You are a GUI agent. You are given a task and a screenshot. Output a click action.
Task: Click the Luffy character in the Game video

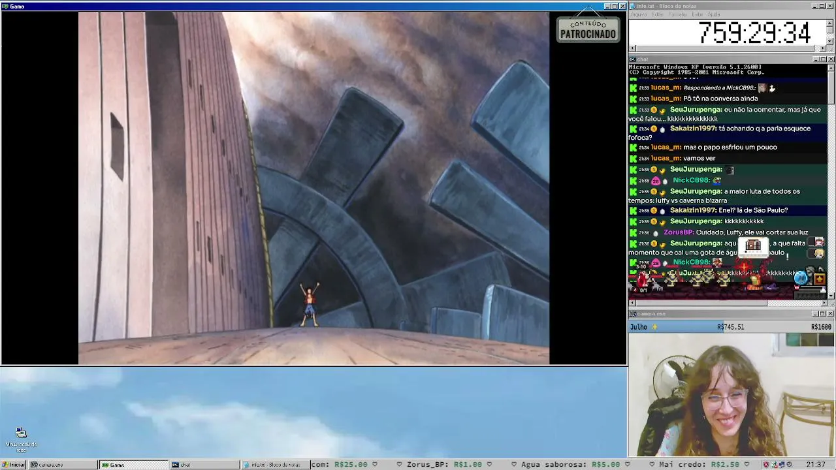(310, 304)
